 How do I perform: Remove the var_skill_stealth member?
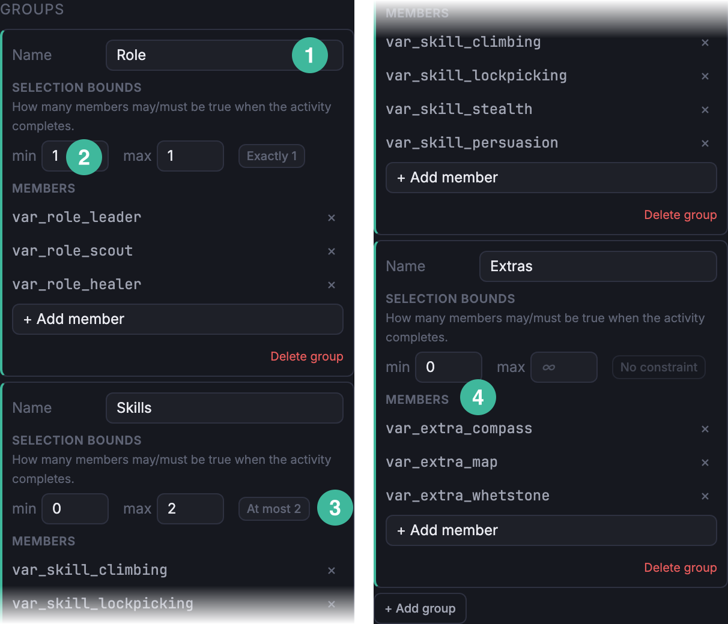[x=705, y=110]
